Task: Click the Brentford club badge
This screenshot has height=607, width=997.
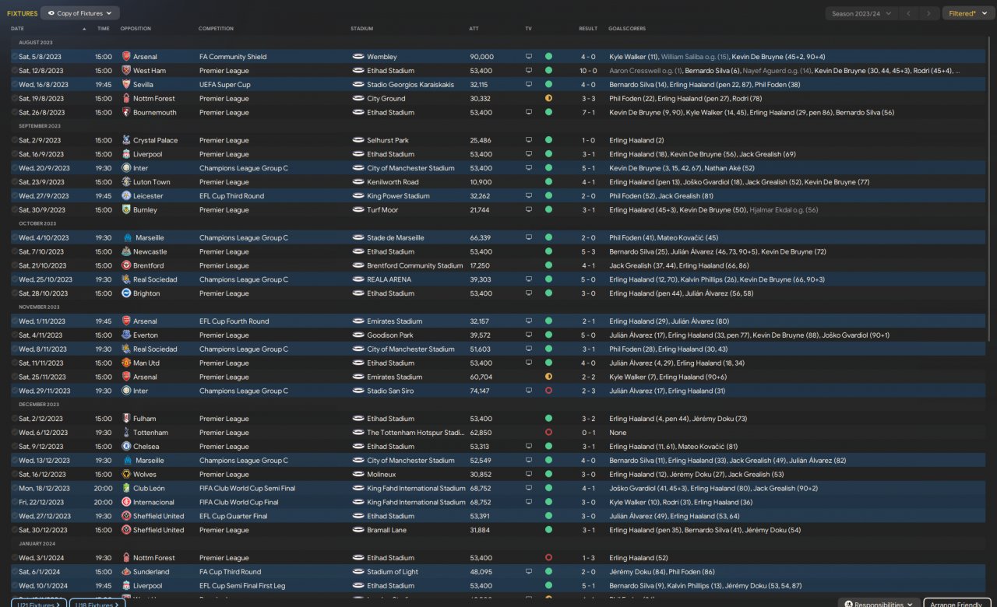Action: pos(126,266)
